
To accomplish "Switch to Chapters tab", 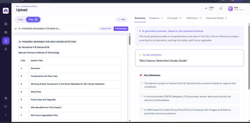I will coord(156,18).
